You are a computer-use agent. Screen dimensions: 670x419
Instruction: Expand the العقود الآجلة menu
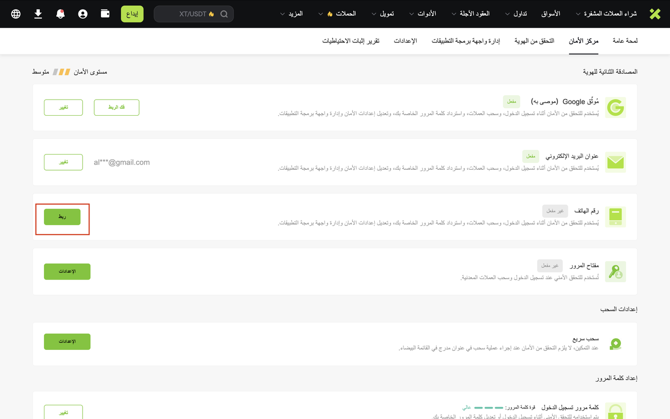pos(471,14)
